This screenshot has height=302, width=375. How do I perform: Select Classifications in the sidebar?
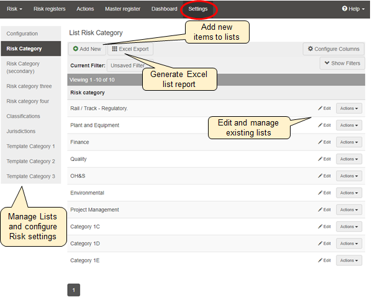click(x=23, y=116)
